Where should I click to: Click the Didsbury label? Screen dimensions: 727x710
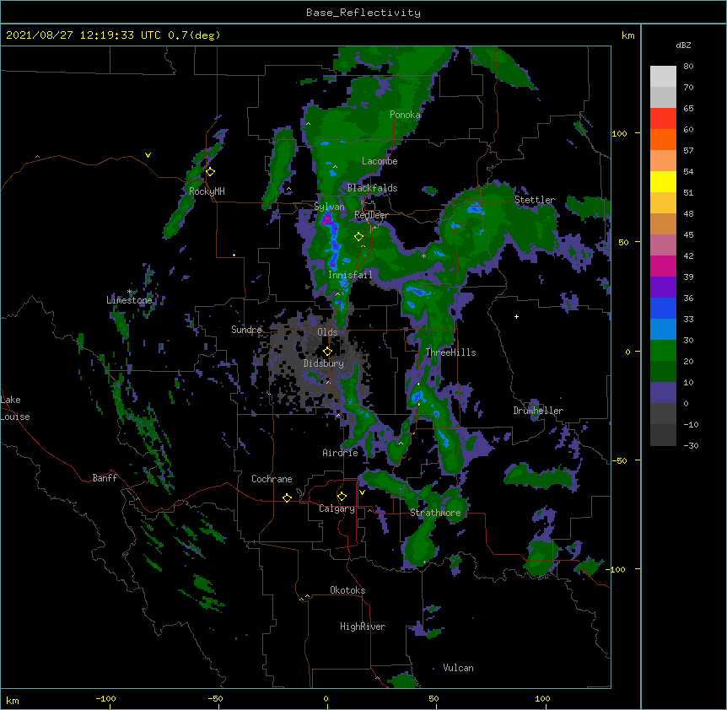coord(324,363)
